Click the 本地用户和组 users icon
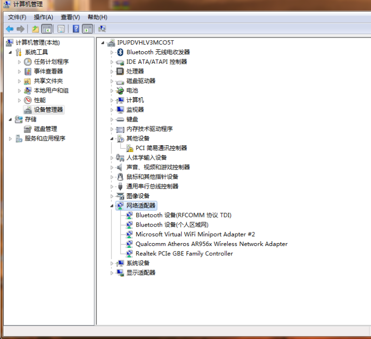 click(28, 91)
